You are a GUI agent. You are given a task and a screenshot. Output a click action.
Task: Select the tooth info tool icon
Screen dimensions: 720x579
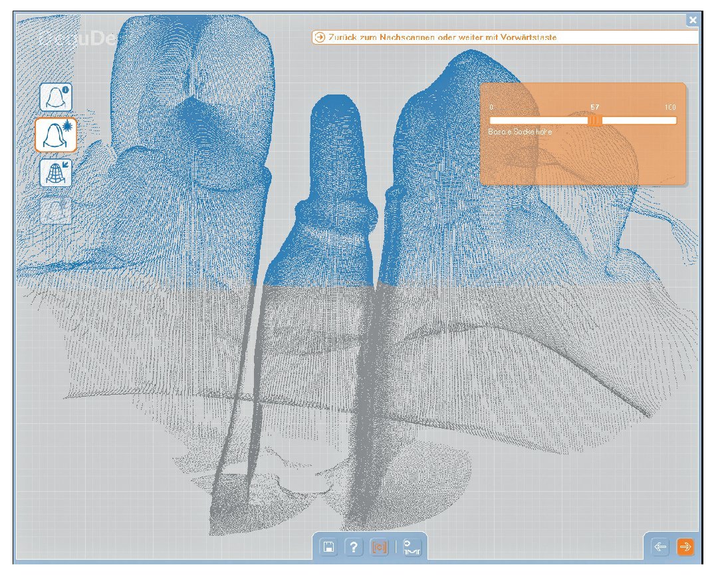pos(56,97)
